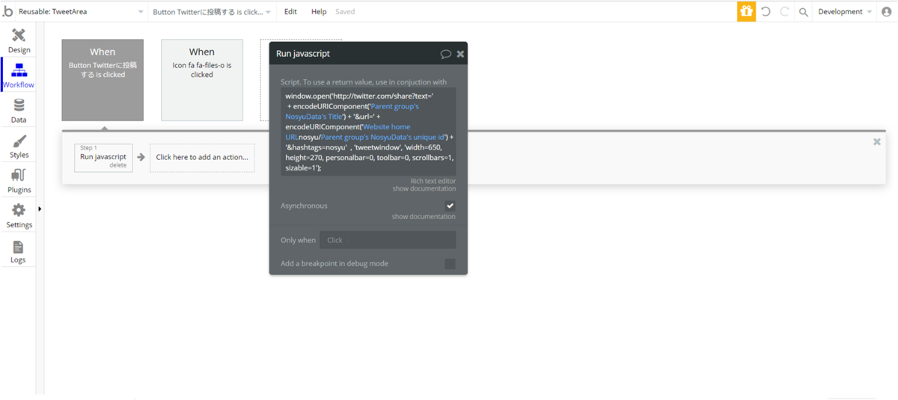This screenshot has height=400, width=898.
Task: Open the Button Twitter workflow selector dropdown
Action: click(212, 12)
